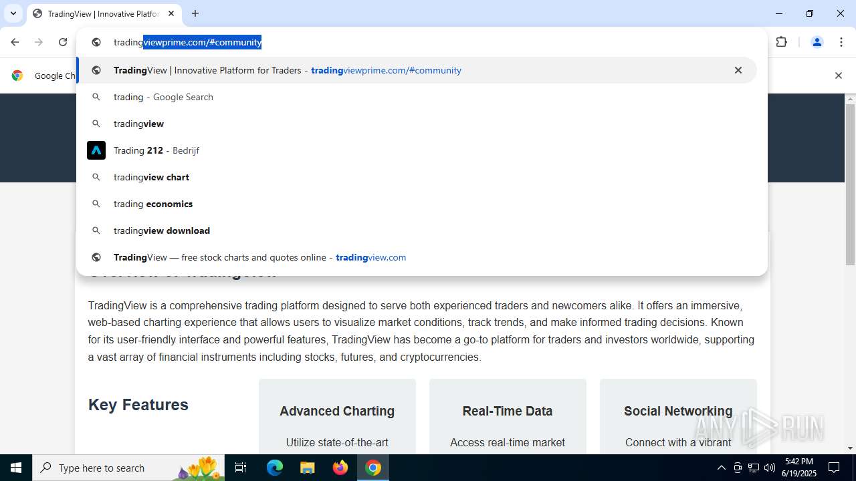
Task: Click the taskbar search box
Action: [128, 468]
